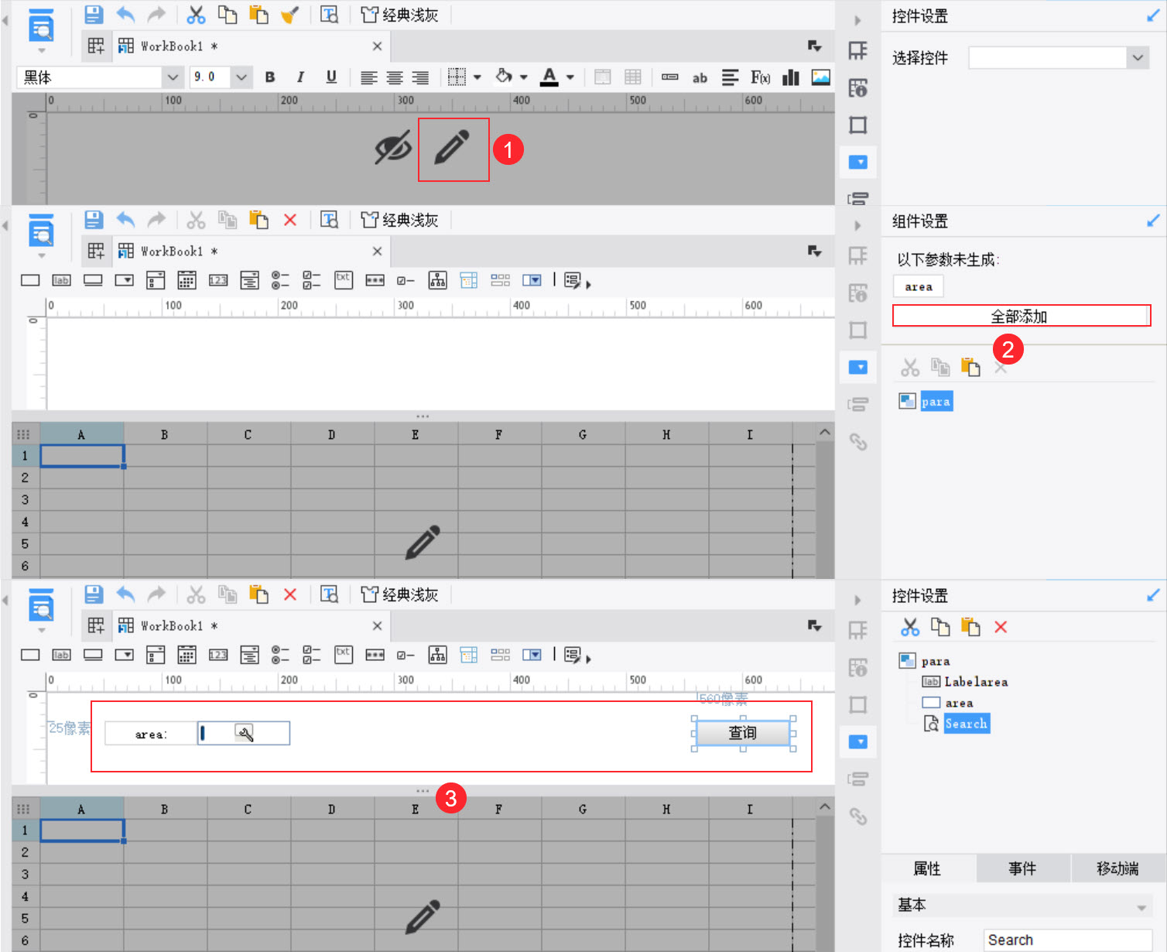This screenshot has height=952, width=1167.
Task: Click the wrench icon inside the area text widget
Action: coord(245,733)
